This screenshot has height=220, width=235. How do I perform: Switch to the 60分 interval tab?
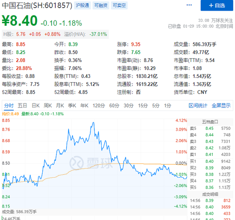[x=114, y=106]
